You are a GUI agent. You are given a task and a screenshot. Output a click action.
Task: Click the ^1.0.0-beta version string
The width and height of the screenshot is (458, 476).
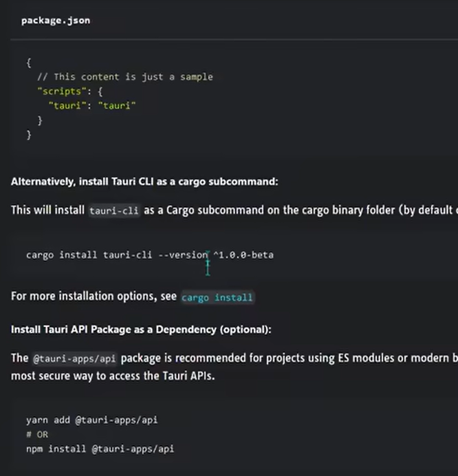(x=243, y=255)
